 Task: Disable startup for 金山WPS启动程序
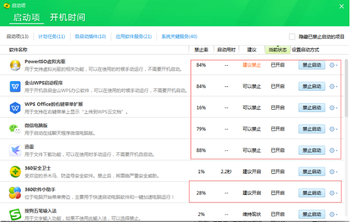312,86
